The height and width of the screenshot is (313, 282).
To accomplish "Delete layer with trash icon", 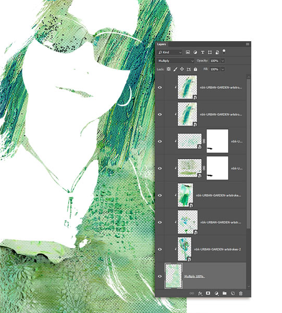I will 241,293.
